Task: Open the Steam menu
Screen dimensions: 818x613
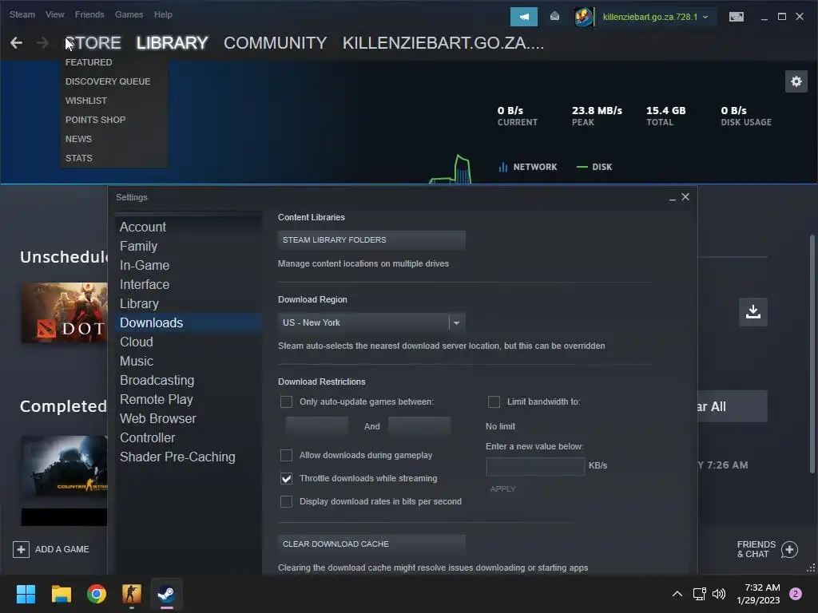Action: pos(22,14)
